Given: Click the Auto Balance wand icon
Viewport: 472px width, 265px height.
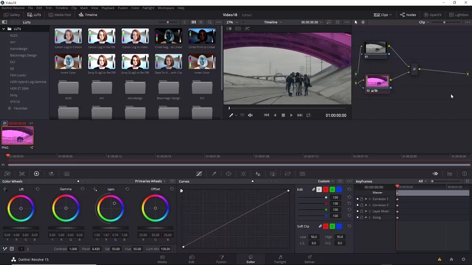Looking at the screenshot, I should click(x=5, y=249).
